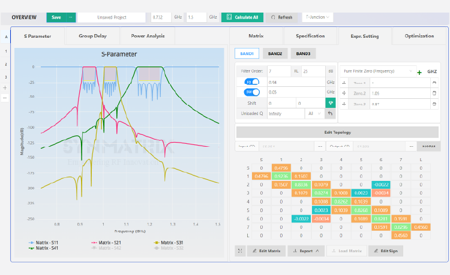
Task: Toggle the BW switch
Action: [251, 92]
